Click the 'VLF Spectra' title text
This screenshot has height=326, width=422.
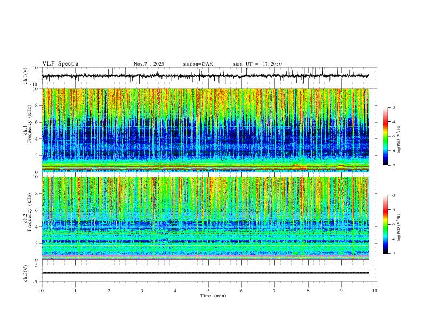[60, 64]
